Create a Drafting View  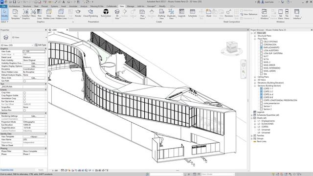(x=161, y=14)
